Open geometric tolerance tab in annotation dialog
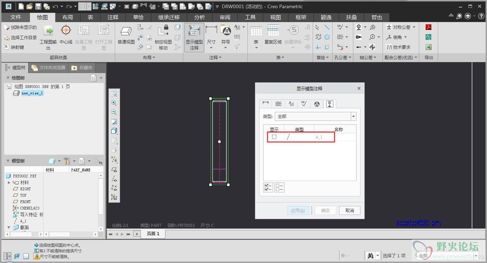Viewport: 487px width, 263px height. coord(278,104)
